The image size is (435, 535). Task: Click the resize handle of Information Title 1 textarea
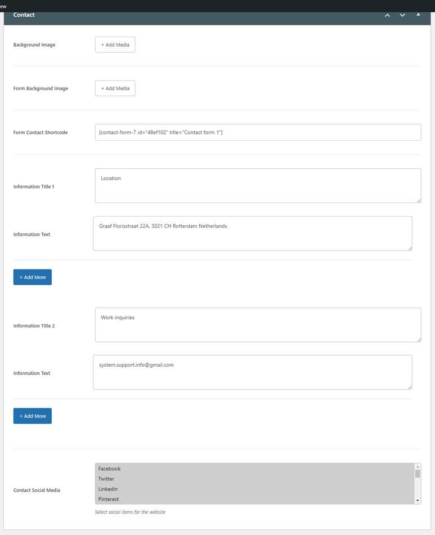[x=419, y=201]
